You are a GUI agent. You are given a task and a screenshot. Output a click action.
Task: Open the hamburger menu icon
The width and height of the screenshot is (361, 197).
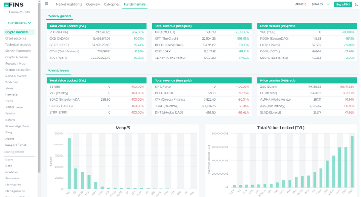[x=46, y=3]
